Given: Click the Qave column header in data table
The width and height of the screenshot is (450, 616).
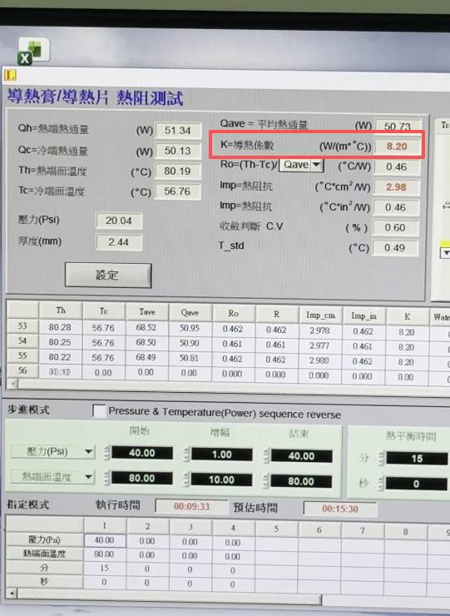Looking at the screenshot, I should (190, 312).
